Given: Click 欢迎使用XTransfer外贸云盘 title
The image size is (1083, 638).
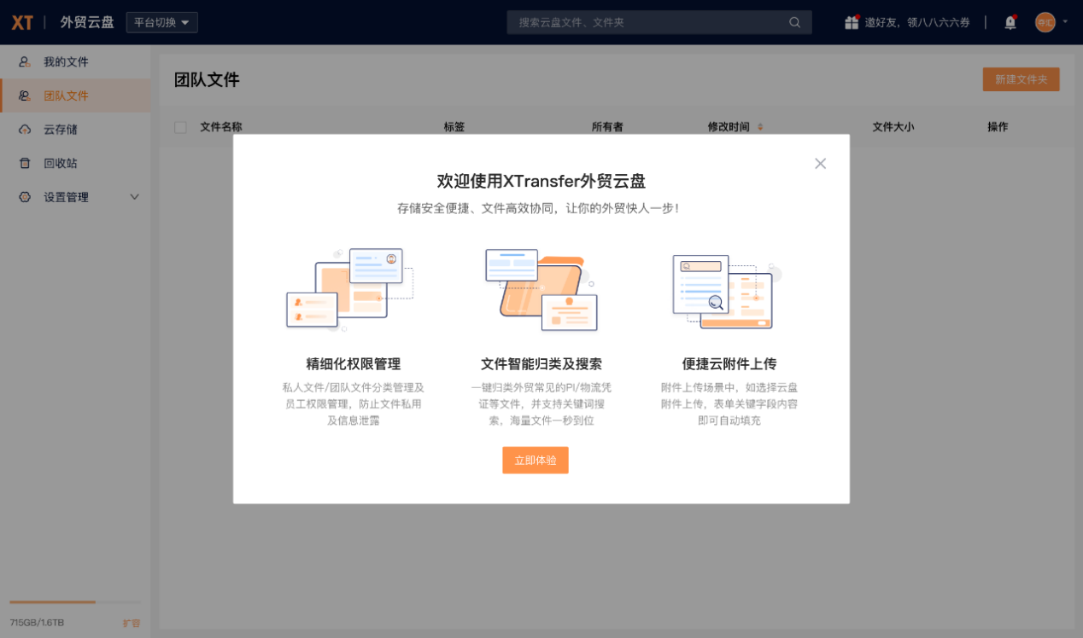Looking at the screenshot, I should click(x=541, y=181).
